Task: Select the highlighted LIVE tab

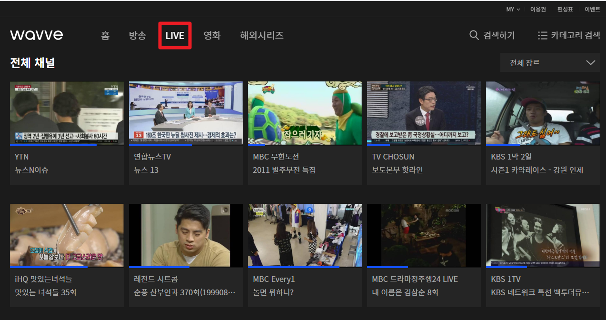Action: click(x=175, y=35)
